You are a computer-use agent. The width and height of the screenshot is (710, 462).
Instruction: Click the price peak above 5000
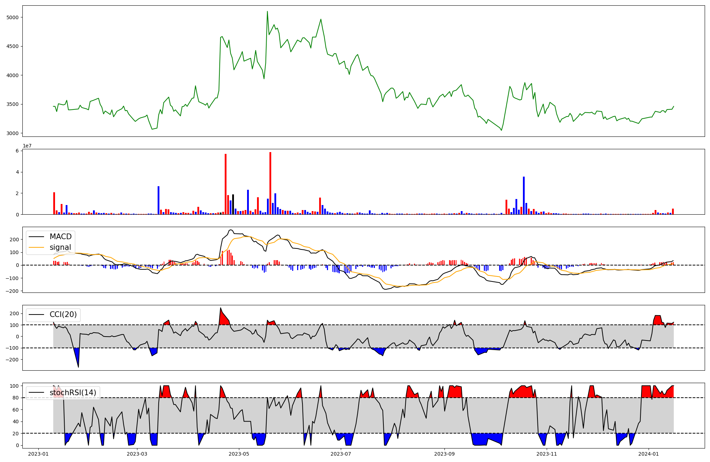point(267,12)
